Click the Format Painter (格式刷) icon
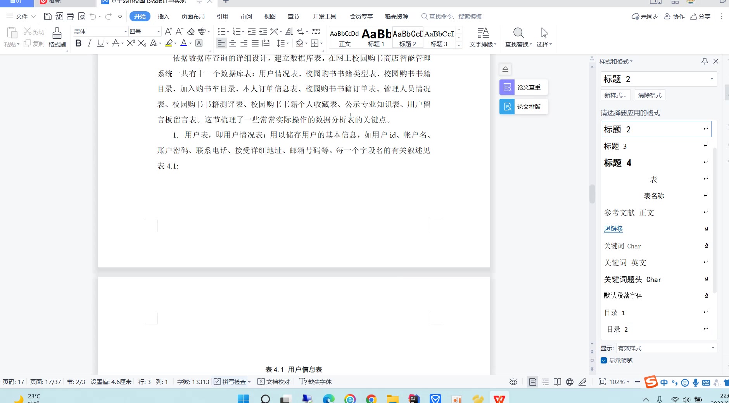Viewport: 729px width, 403px height. [x=57, y=36]
